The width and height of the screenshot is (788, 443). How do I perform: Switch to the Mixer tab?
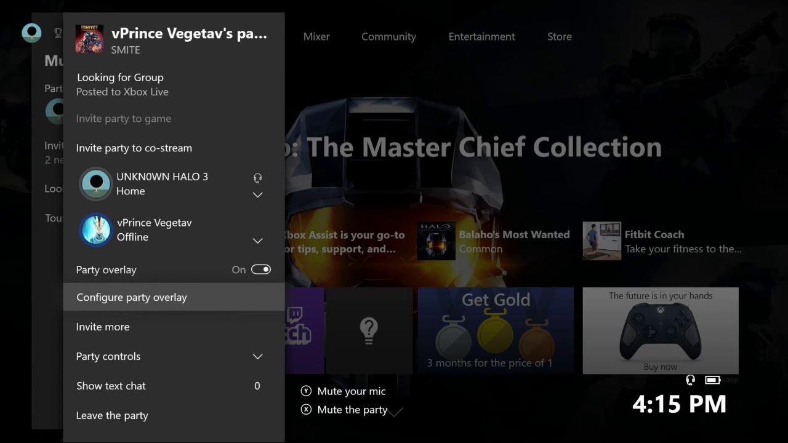pos(316,36)
